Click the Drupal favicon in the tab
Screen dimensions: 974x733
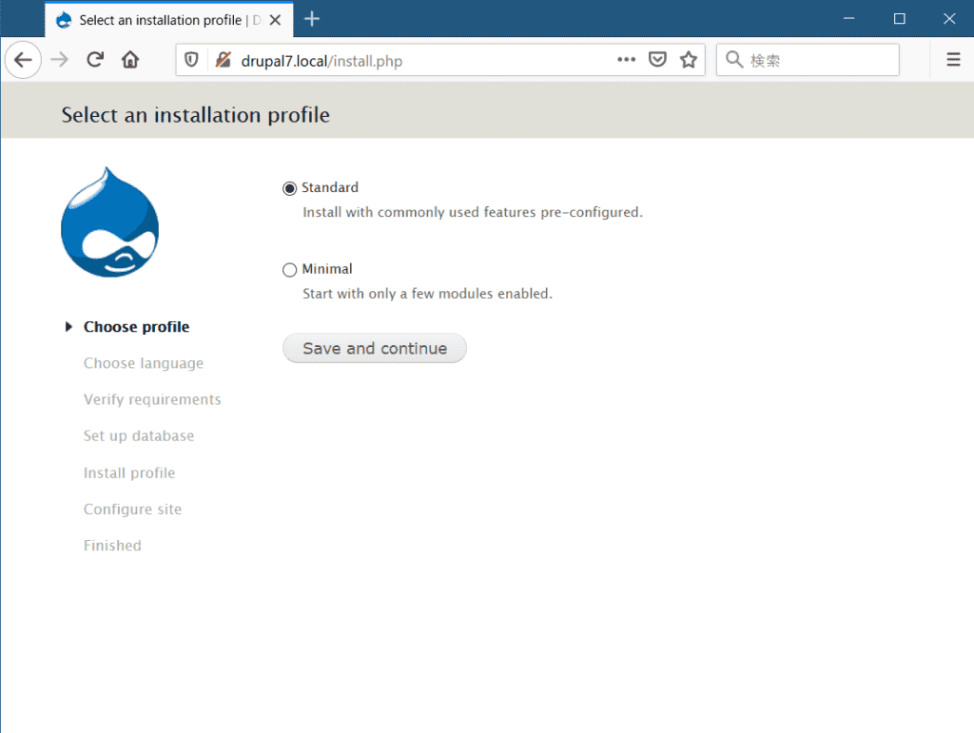coord(64,20)
